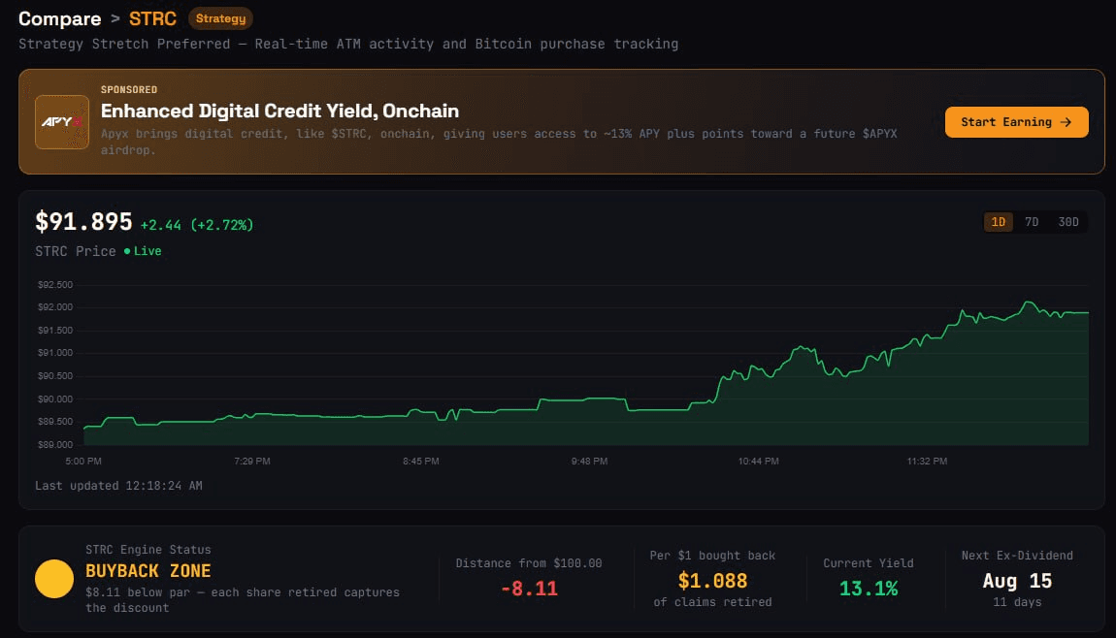Click the $92.000 y-axis label
The image size is (1116, 638).
[x=55, y=307]
